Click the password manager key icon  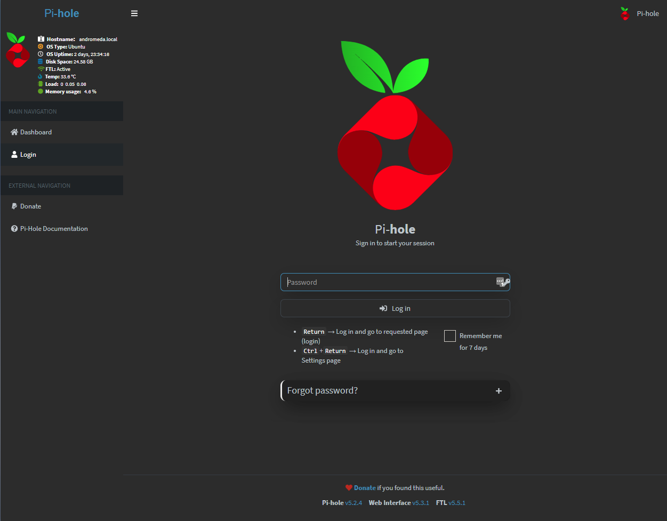(503, 282)
